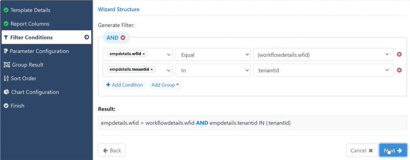Open the In operator dropdown
Viewport: 410px width, 160px height.
213,70
